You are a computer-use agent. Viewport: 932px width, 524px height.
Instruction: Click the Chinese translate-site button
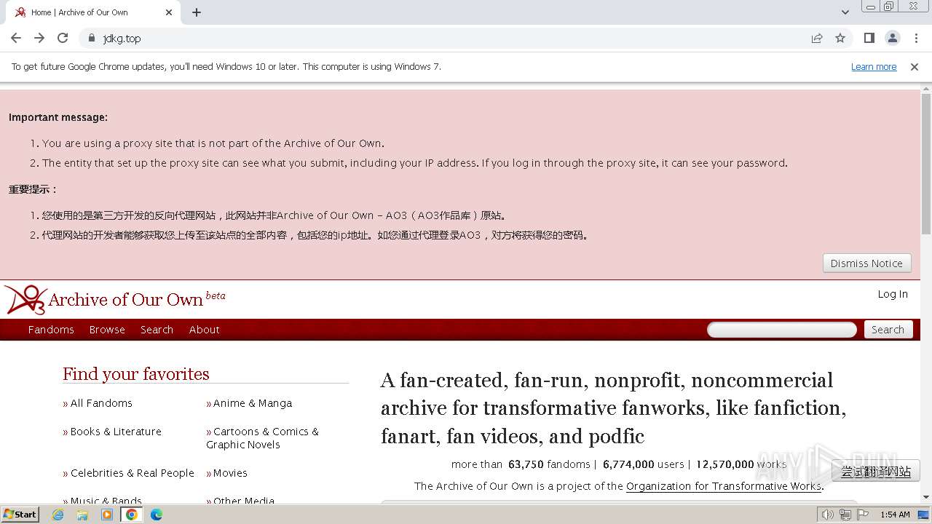(876, 472)
